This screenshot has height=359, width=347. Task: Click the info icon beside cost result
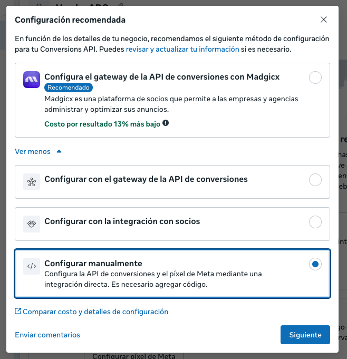tap(166, 123)
